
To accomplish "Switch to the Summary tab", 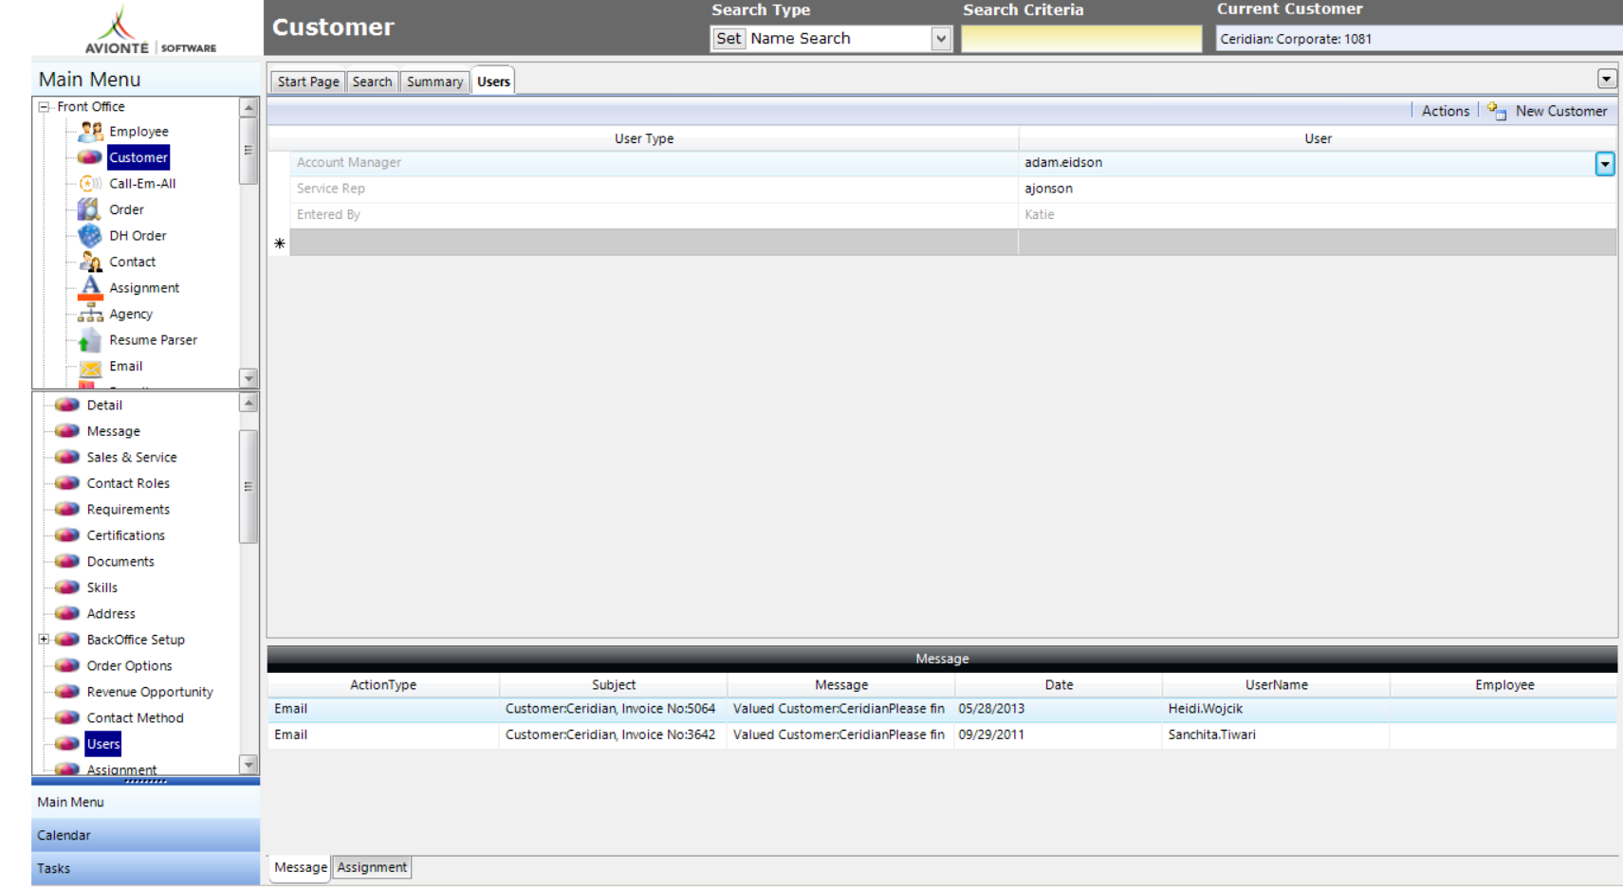I will pyautogui.click(x=434, y=81).
